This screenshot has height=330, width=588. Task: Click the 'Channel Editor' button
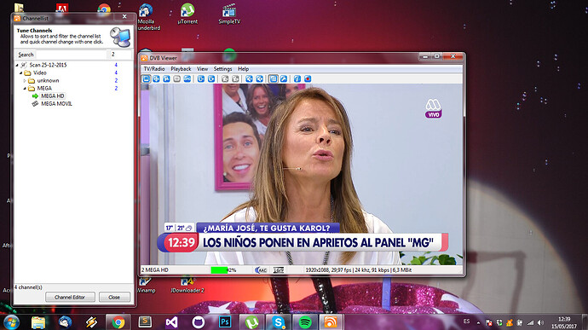point(70,297)
